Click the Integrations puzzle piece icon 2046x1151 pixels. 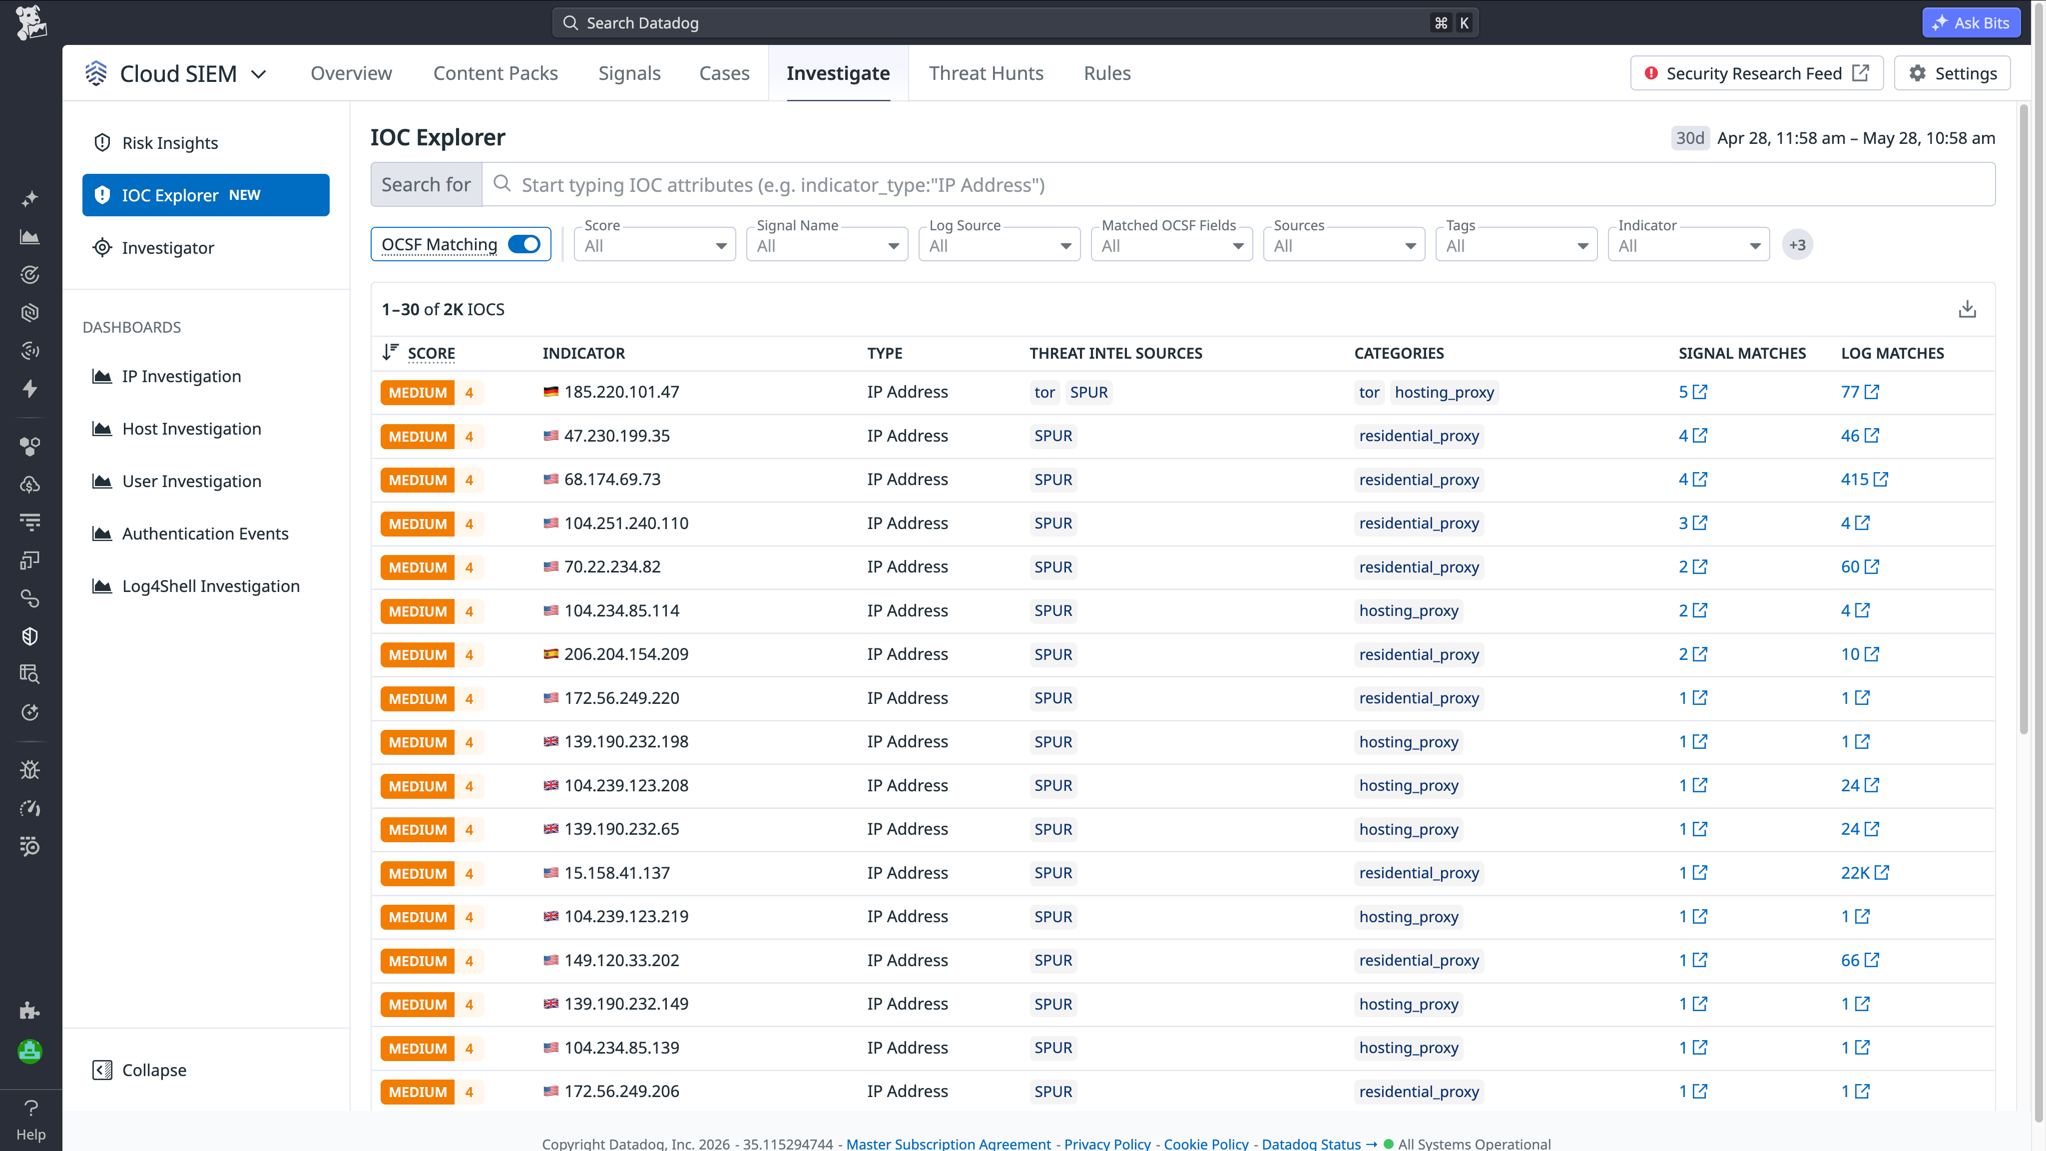30,1011
